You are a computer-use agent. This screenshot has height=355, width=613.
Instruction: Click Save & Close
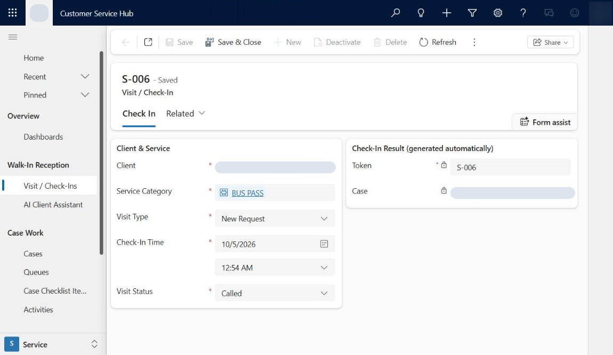coord(233,42)
